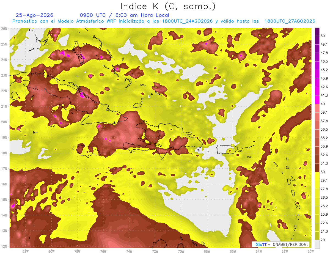Select the "68W" longitude axis label

coord(207,251)
